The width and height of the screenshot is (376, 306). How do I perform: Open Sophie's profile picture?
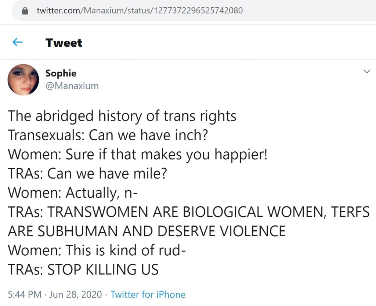23,80
